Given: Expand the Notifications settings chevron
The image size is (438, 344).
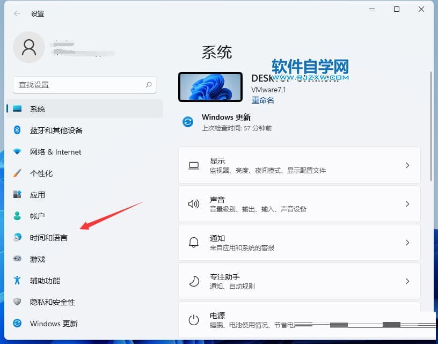Looking at the screenshot, I should pyautogui.click(x=407, y=243).
